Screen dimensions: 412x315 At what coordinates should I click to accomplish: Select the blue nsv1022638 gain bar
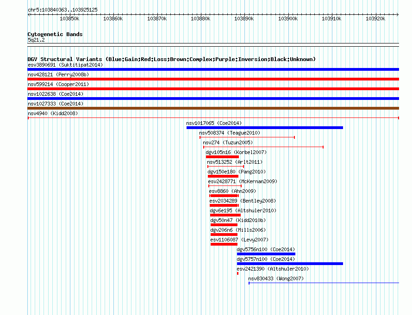click(213, 99)
